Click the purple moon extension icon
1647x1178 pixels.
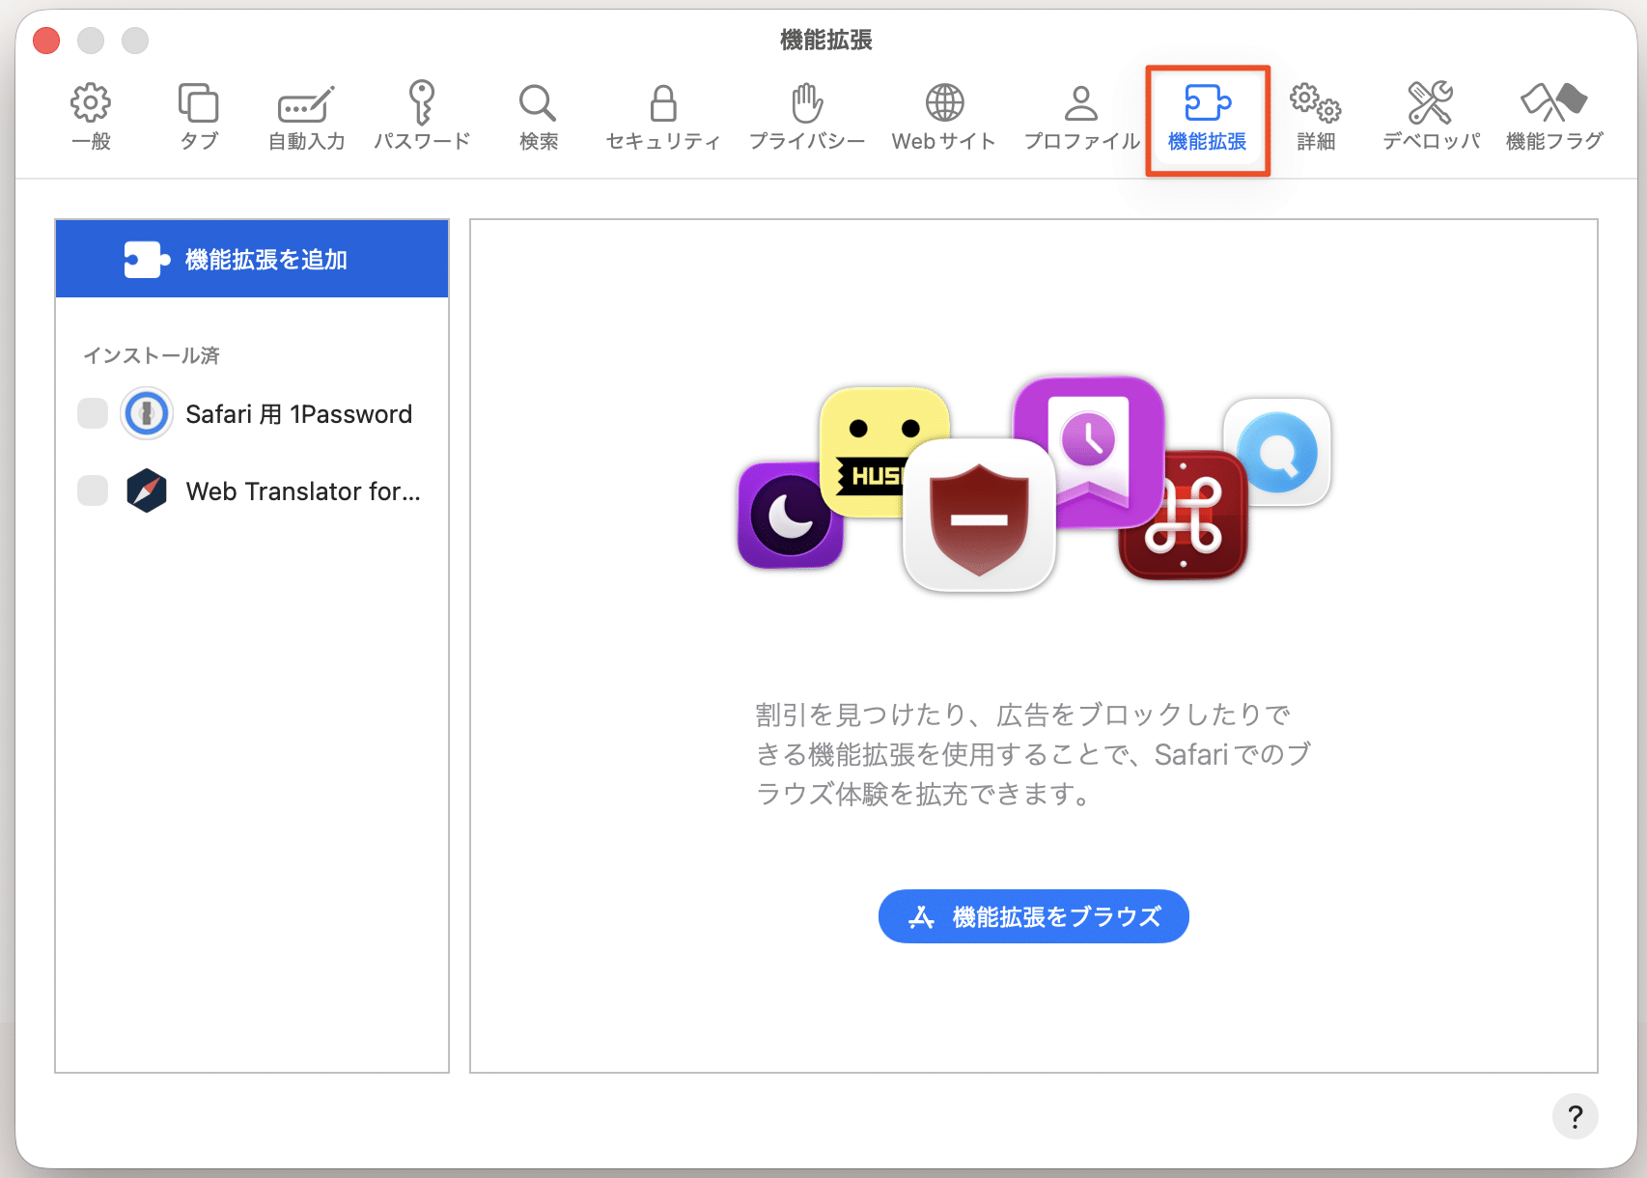(790, 515)
